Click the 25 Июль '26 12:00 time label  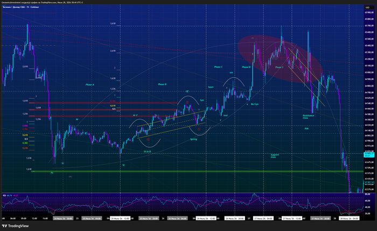coord(120,219)
